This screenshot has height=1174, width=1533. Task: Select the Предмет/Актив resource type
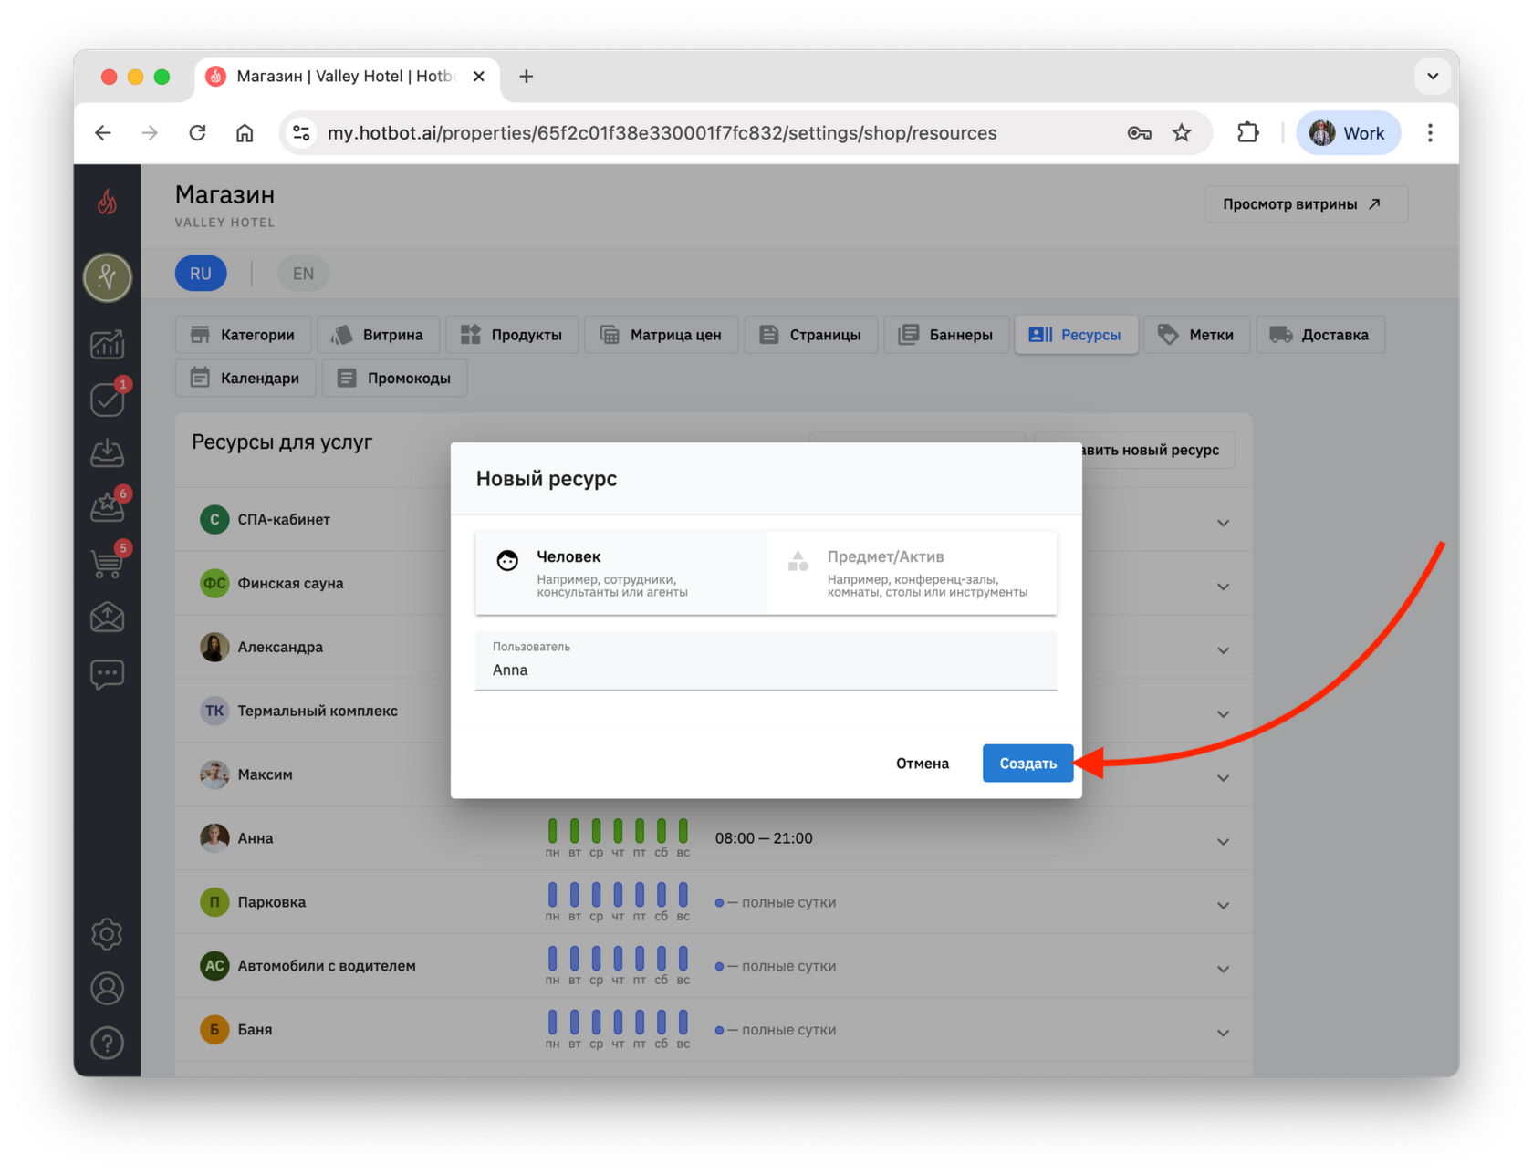tap(912, 573)
